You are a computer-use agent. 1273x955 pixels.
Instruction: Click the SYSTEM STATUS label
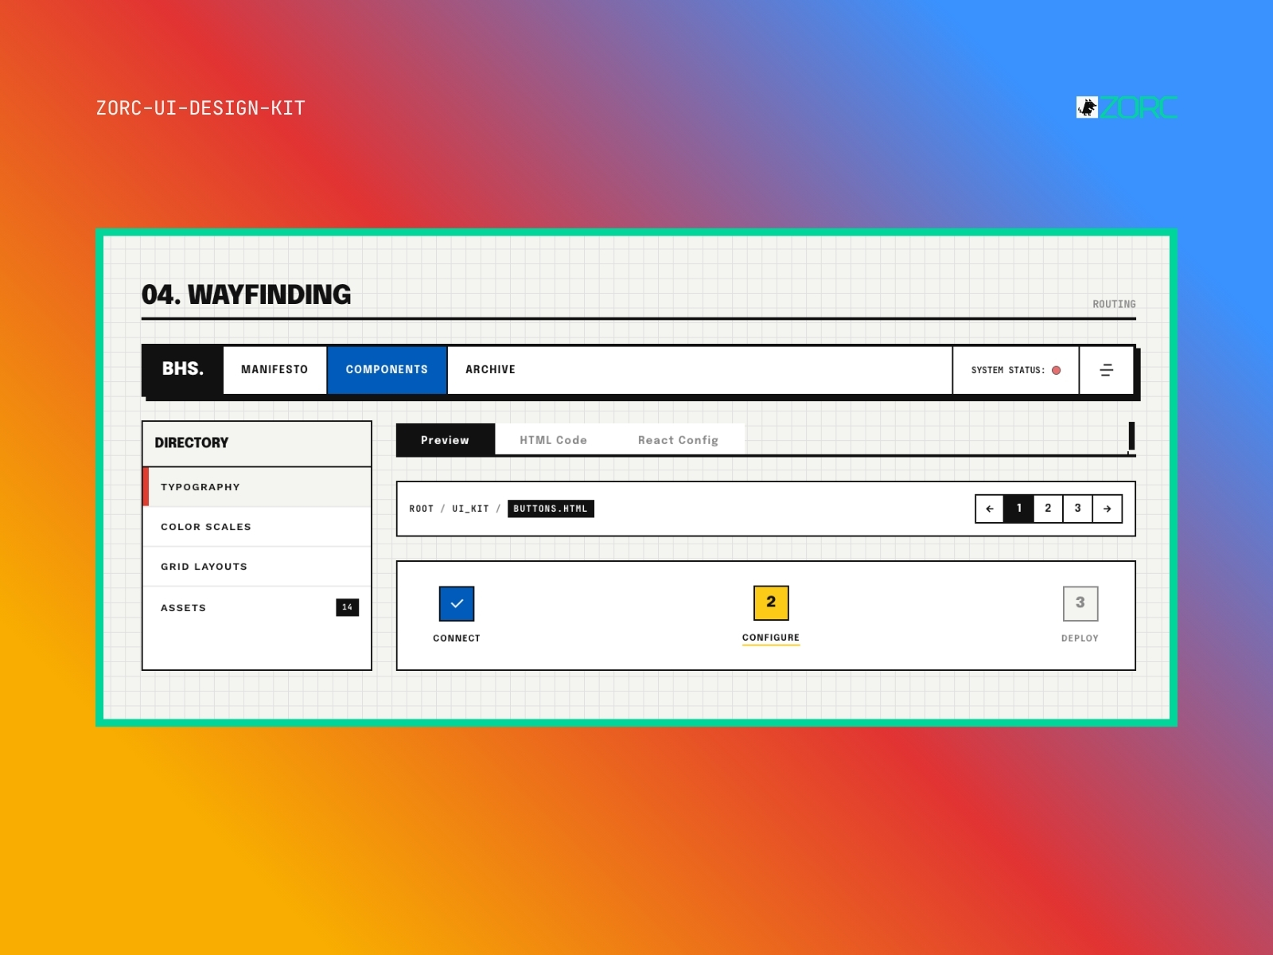(1008, 370)
